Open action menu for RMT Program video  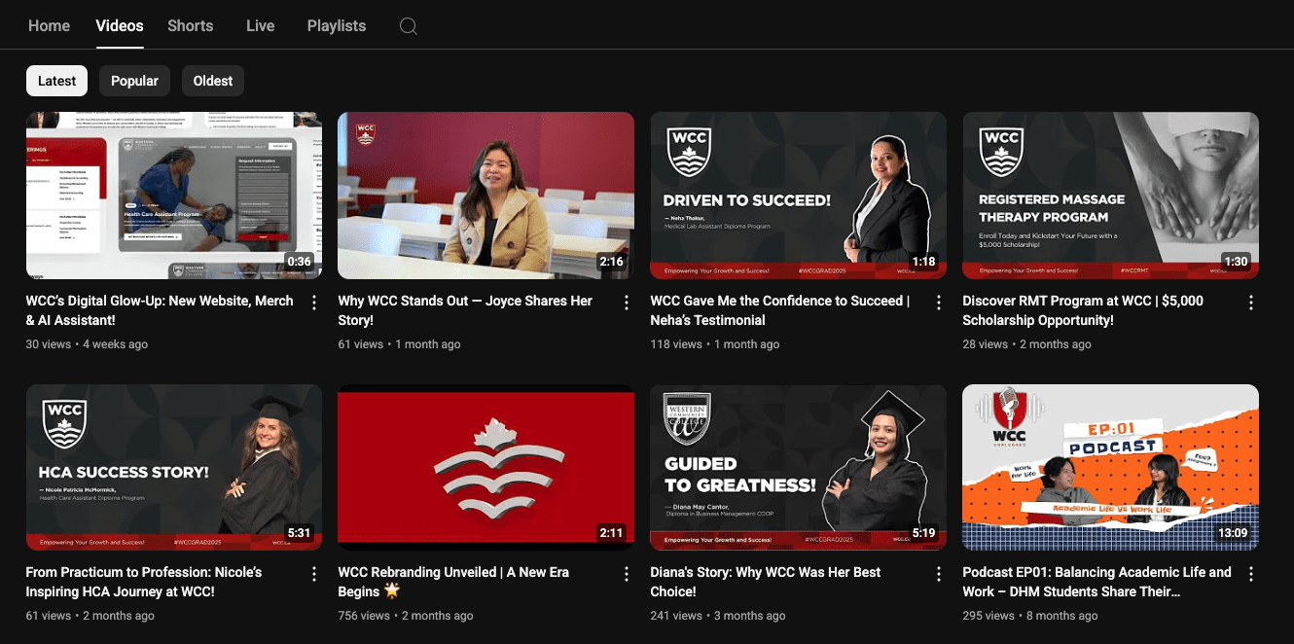1251,303
